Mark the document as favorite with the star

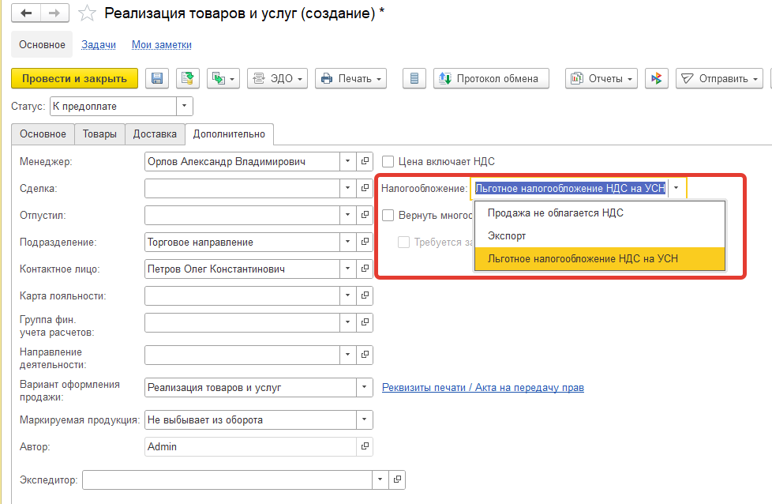[x=86, y=13]
